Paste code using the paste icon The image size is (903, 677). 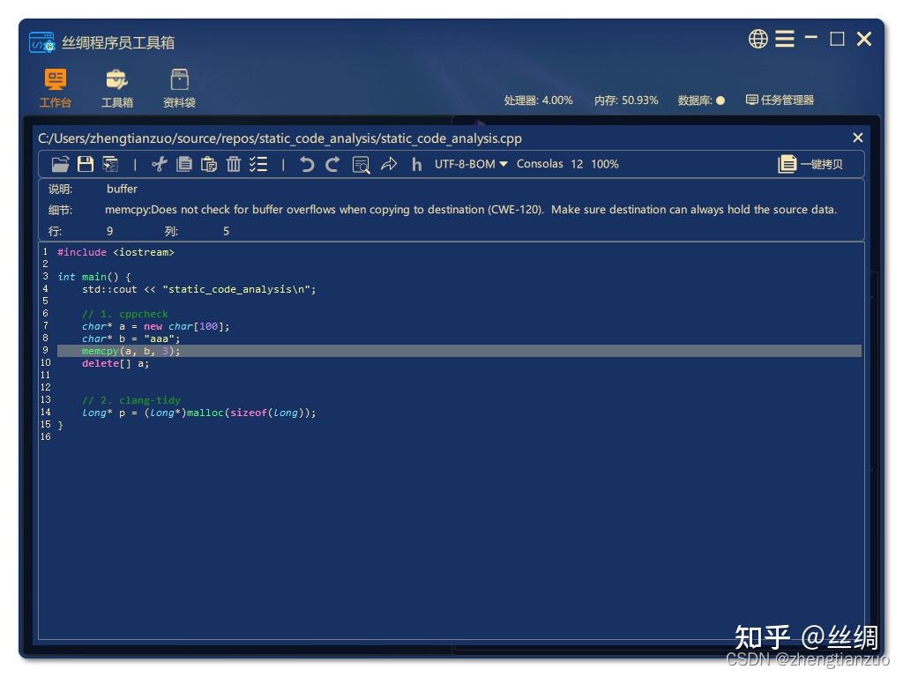(209, 164)
